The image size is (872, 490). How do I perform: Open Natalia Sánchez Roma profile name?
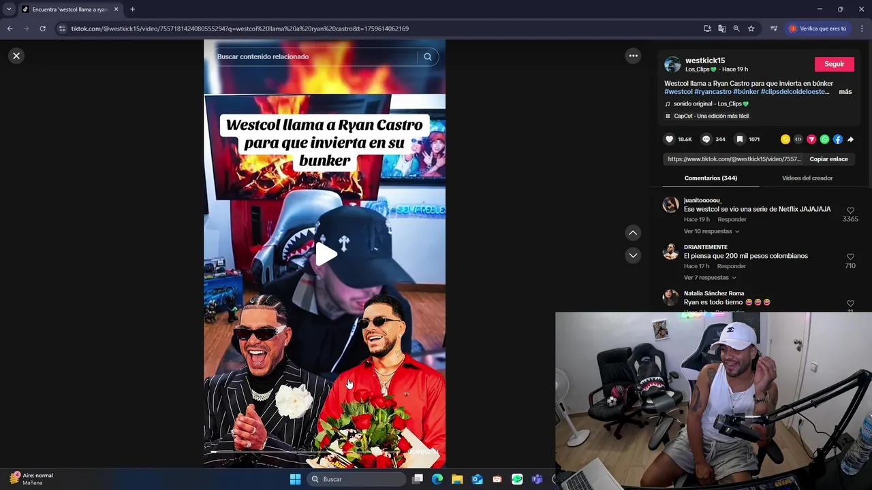(x=714, y=293)
